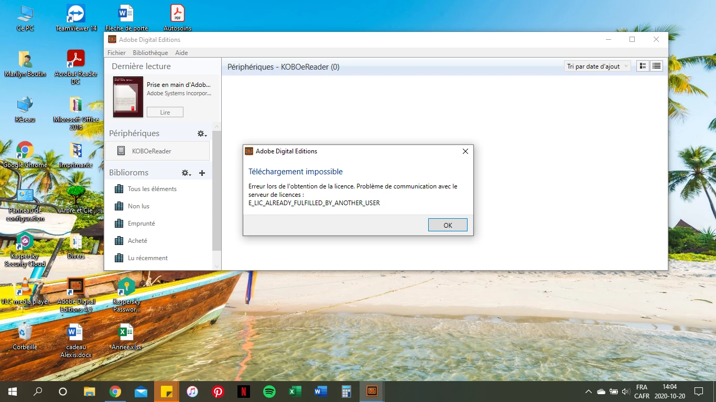Screen dimensions: 716x402
Task: Click the volume tray icon
Action: (x=625, y=392)
